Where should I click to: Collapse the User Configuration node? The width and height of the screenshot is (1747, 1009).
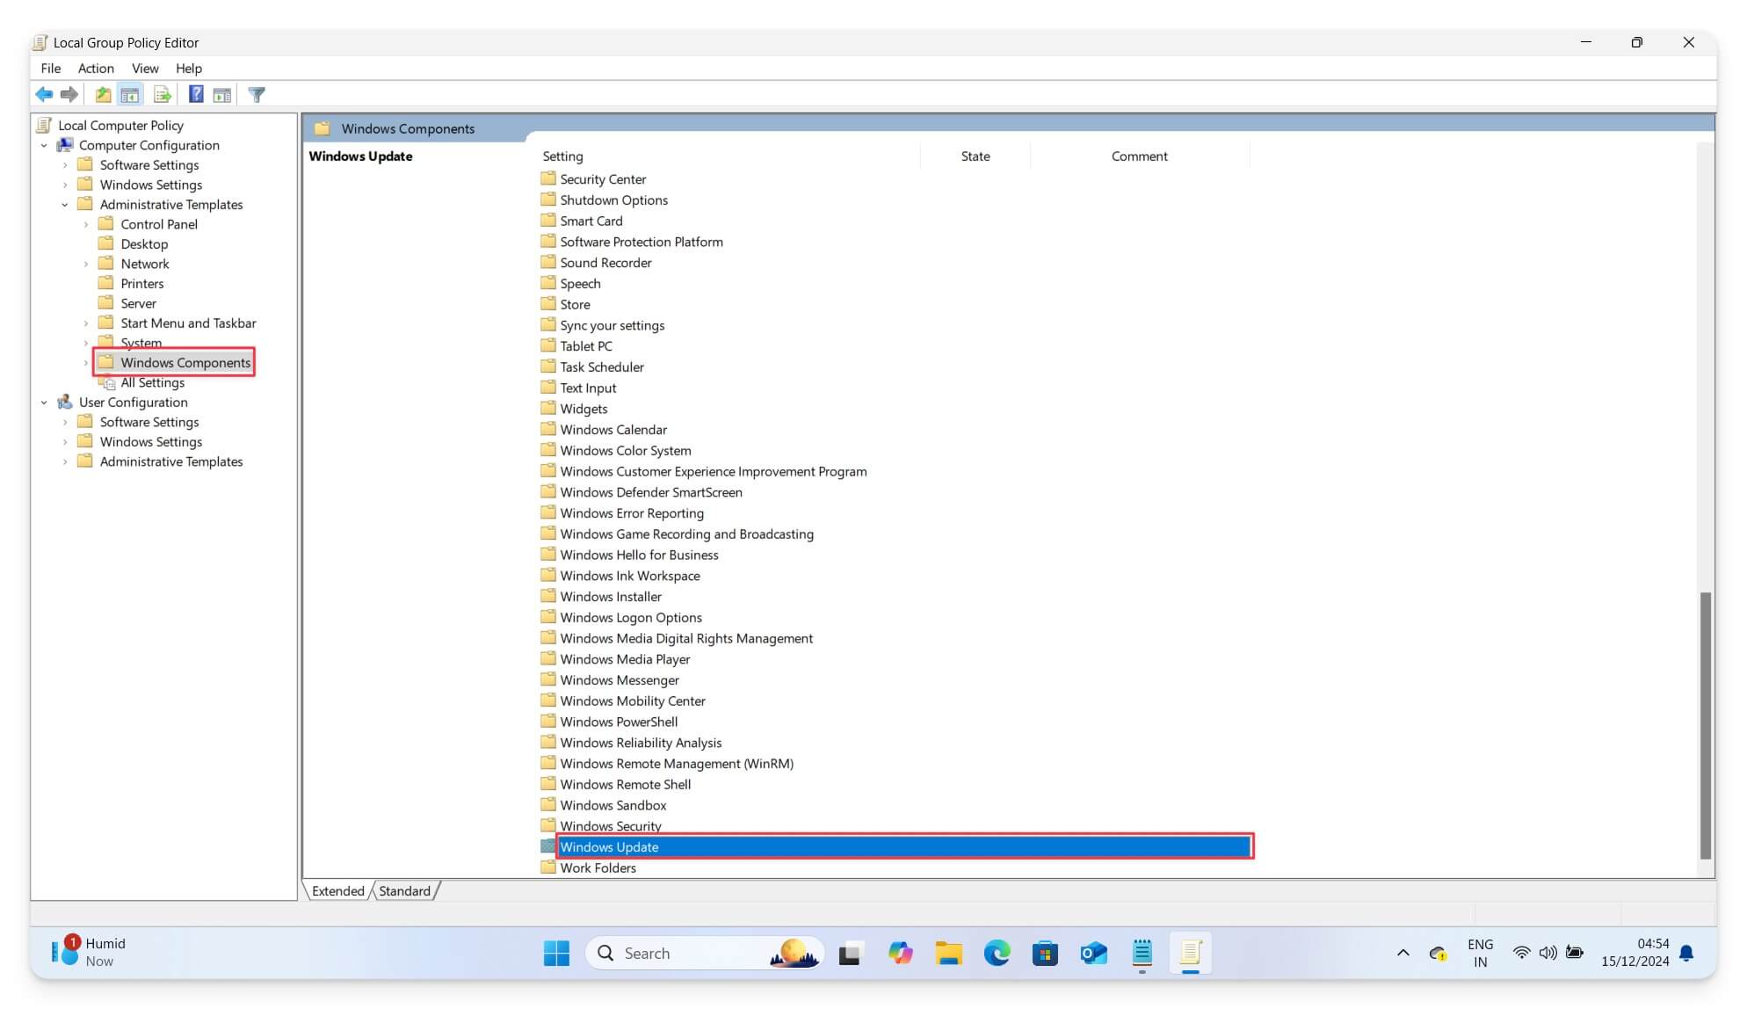pos(44,402)
